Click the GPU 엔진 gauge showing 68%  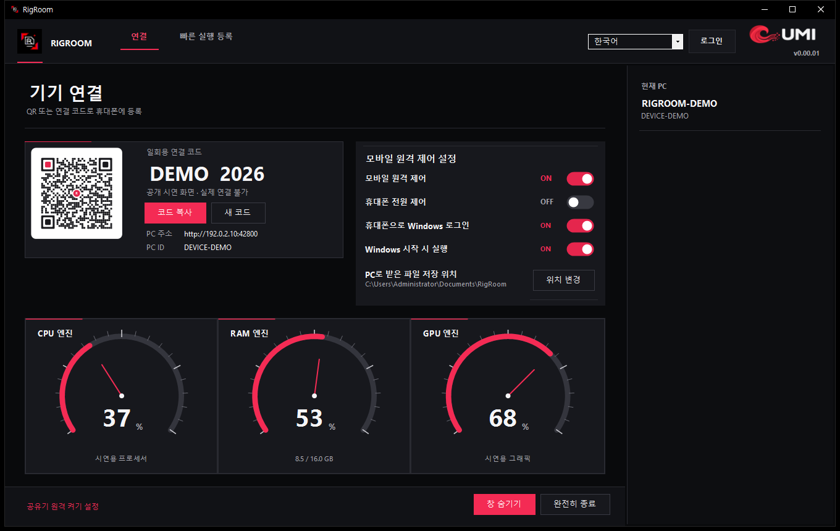point(508,396)
